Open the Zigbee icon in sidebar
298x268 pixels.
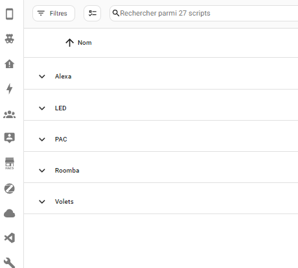tap(10, 189)
